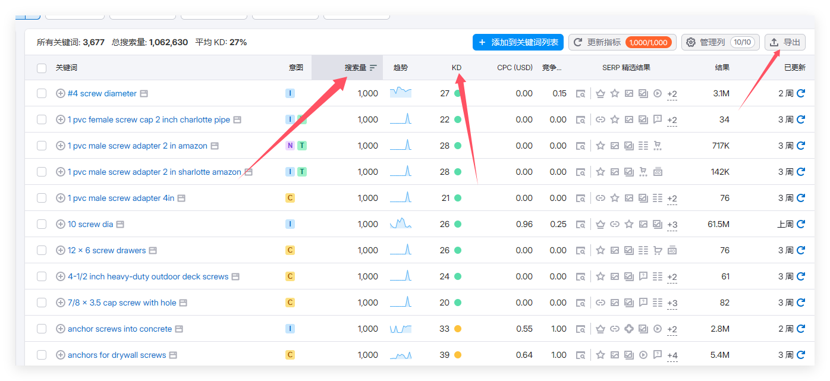Click C intent badge on 12 × 6 screw drawers
This screenshot has height=381, width=830.
pos(290,250)
